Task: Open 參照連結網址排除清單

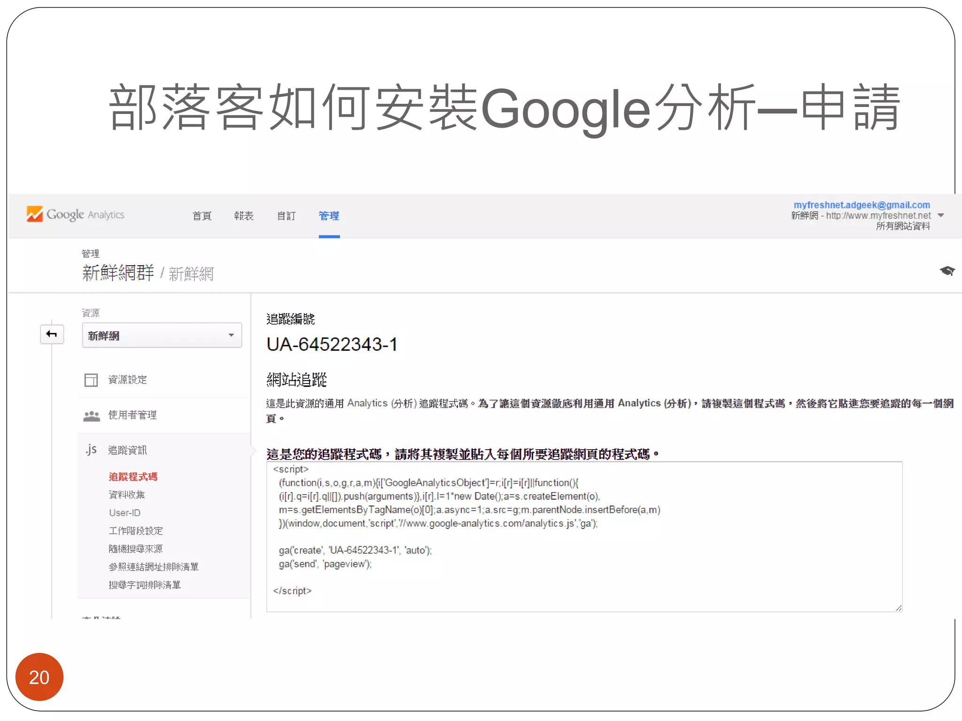Action: click(x=154, y=567)
